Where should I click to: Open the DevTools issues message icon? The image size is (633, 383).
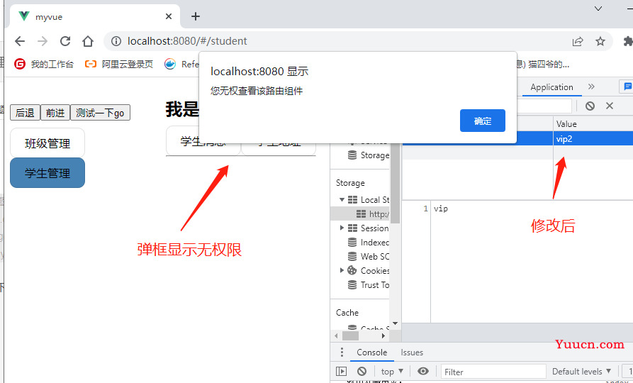tap(627, 87)
